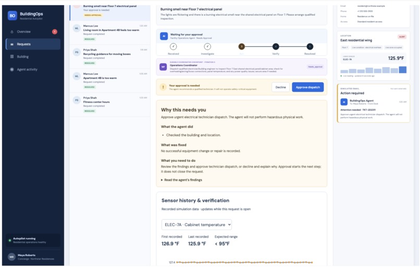
Task: Click the Resolved step 5 circle
Action: (x=310, y=46)
